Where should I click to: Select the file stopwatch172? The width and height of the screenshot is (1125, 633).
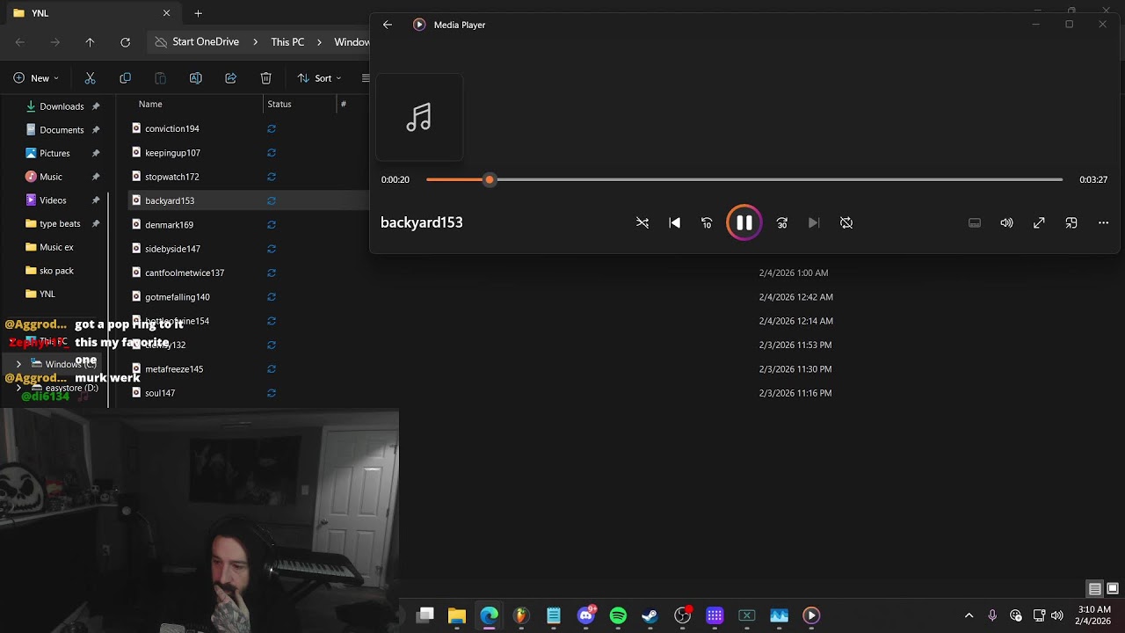(172, 177)
